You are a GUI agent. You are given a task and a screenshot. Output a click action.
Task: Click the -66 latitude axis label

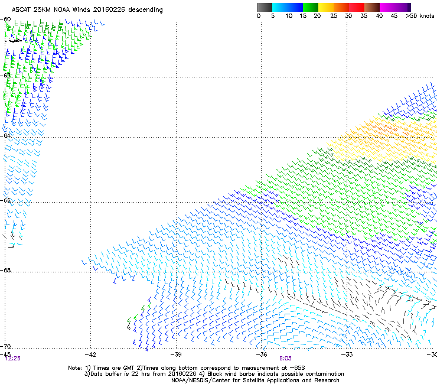(x=5, y=200)
